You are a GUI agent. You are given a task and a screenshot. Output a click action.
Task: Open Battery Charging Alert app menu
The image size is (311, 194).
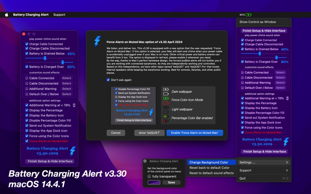[31, 15]
